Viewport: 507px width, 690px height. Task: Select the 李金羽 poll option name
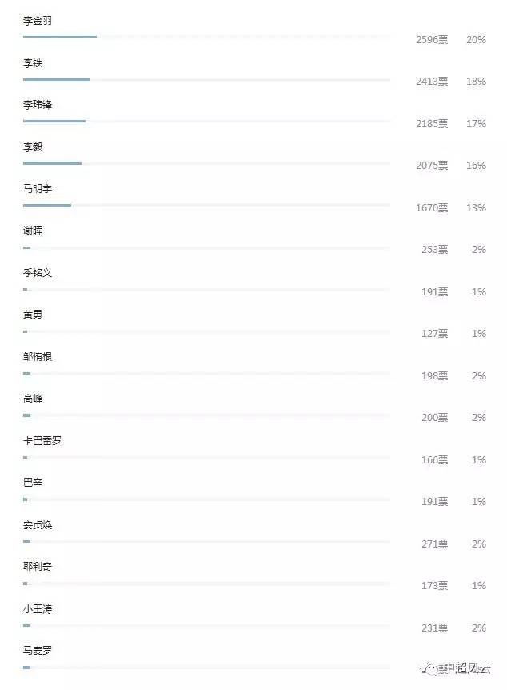[x=38, y=21]
